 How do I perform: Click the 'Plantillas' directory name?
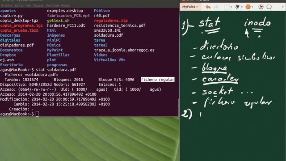click(58, 55)
